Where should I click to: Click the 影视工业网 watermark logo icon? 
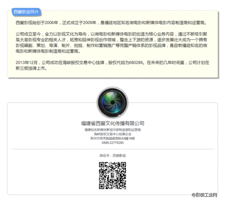coord(194,195)
